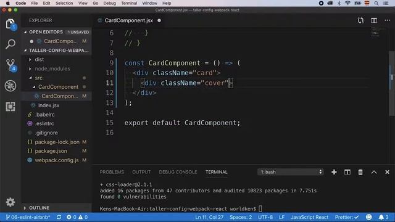Screen dimensions: 395x222
Task: Open the .eslintrc file
Action: click(x=44, y=123)
